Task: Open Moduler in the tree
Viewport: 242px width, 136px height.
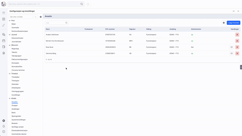Action: coord(15,123)
